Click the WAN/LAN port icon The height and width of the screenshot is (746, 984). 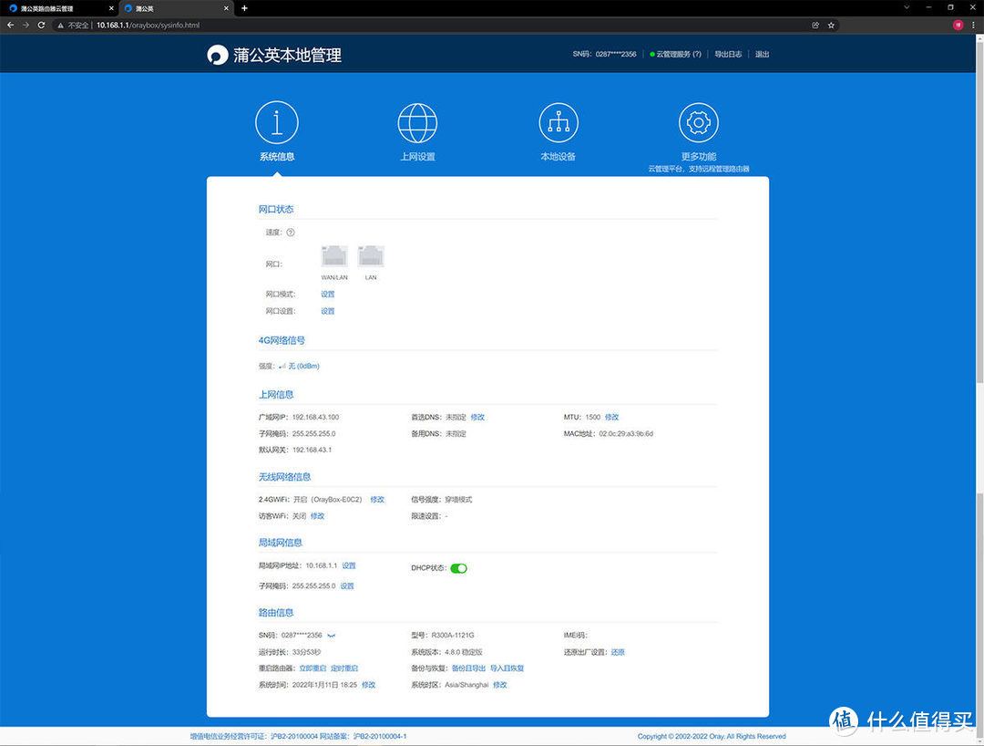click(x=333, y=256)
